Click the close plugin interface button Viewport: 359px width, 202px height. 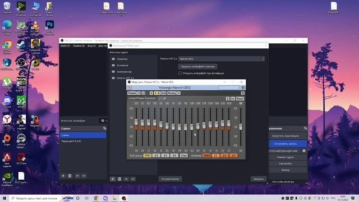[198, 66]
